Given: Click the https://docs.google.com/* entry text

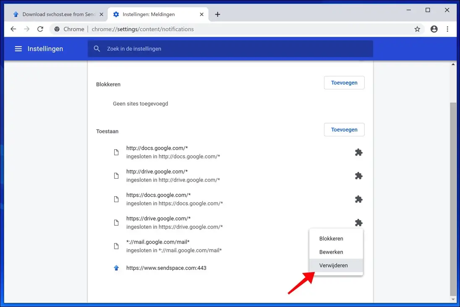Looking at the screenshot, I should tap(158, 195).
